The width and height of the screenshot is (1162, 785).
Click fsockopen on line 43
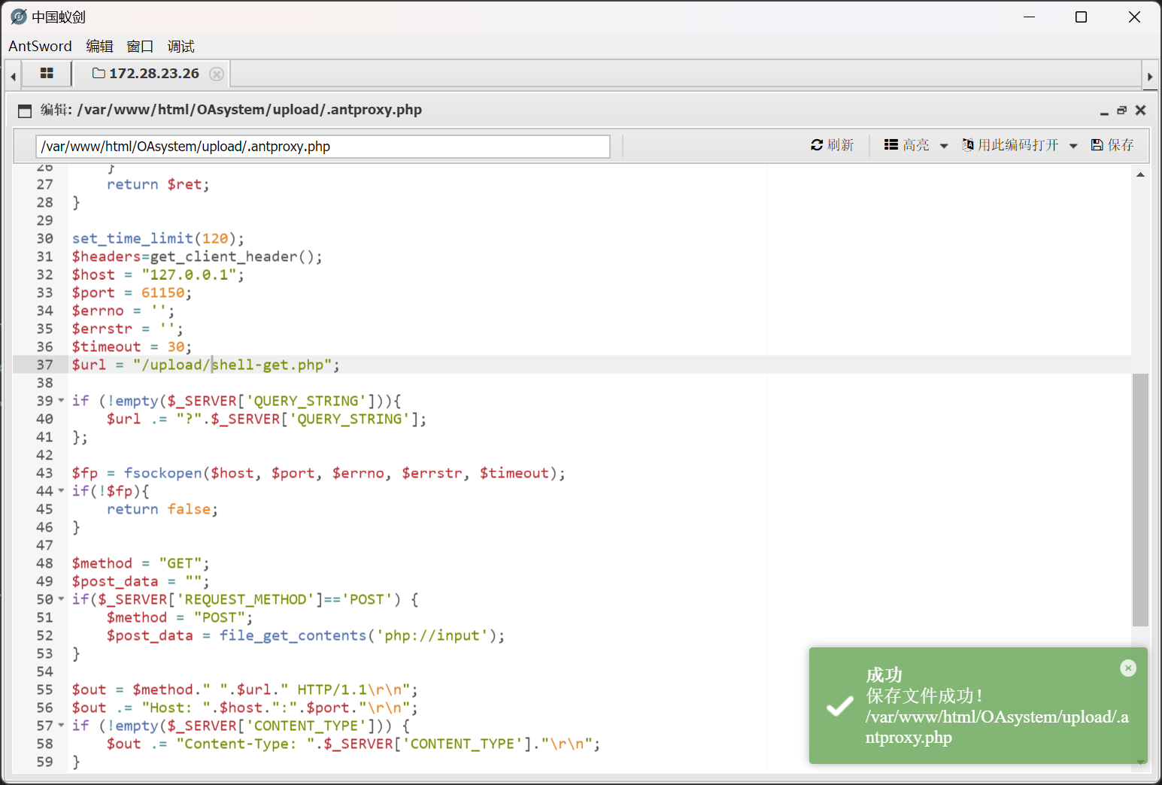click(163, 473)
